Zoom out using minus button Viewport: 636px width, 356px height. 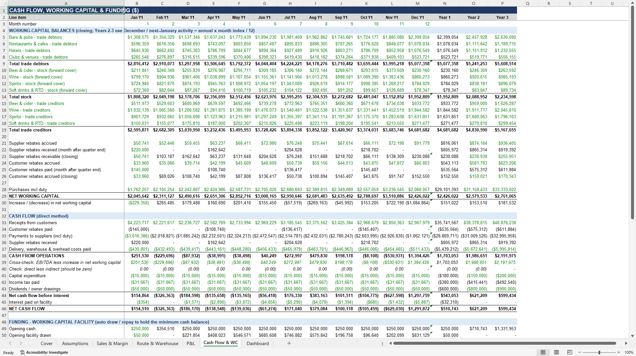click(580, 352)
